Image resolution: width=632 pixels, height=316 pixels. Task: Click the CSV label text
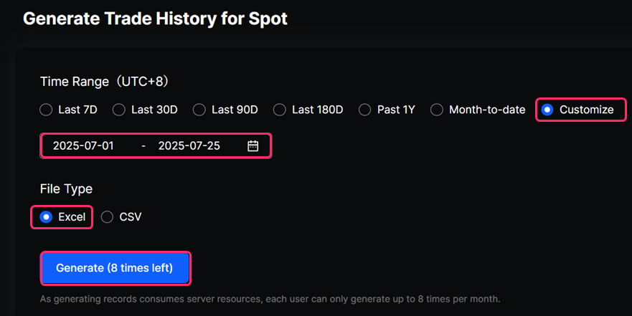coord(130,217)
